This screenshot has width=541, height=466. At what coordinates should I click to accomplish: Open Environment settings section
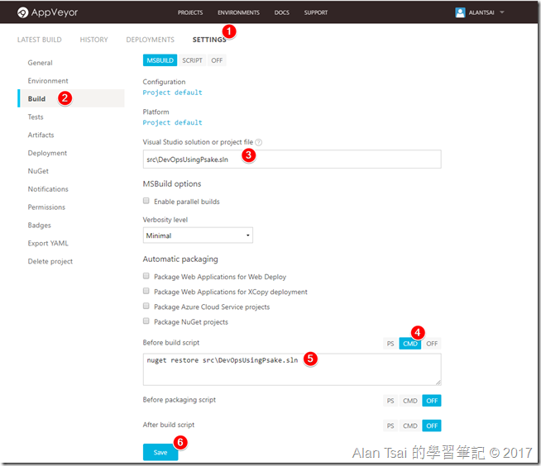tap(48, 81)
